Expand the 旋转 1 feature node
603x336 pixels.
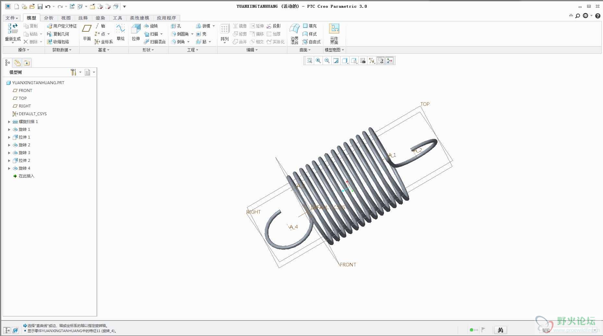click(9, 129)
